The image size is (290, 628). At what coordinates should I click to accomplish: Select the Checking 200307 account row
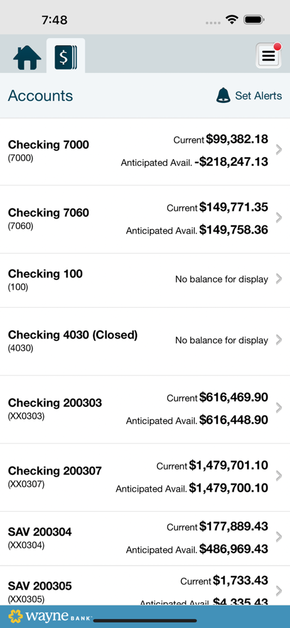point(145,477)
